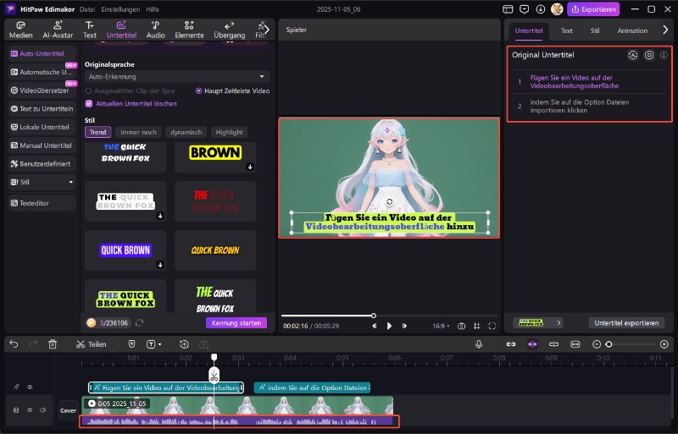This screenshot has height=434, width=678.
Task: Zoom in the timeline with the plus icon
Action: point(664,344)
